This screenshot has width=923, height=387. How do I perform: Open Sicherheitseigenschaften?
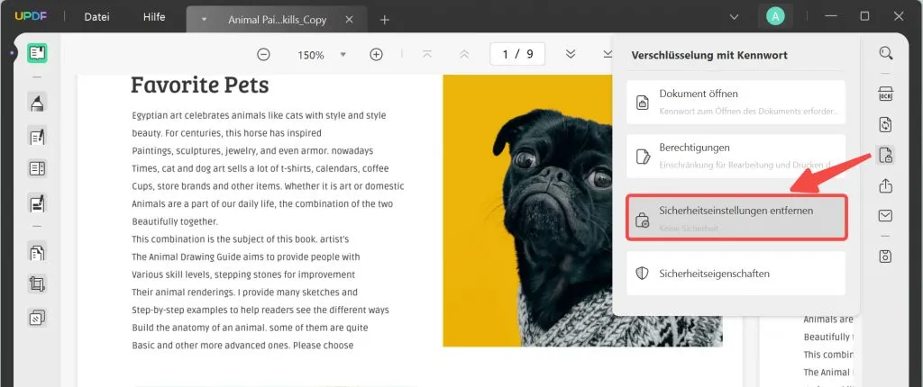coord(736,274)
